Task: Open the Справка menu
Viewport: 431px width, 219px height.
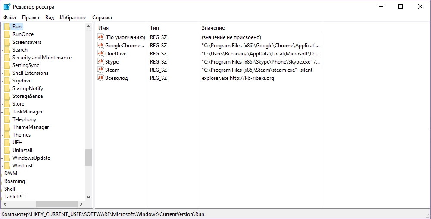Action: 102,18
